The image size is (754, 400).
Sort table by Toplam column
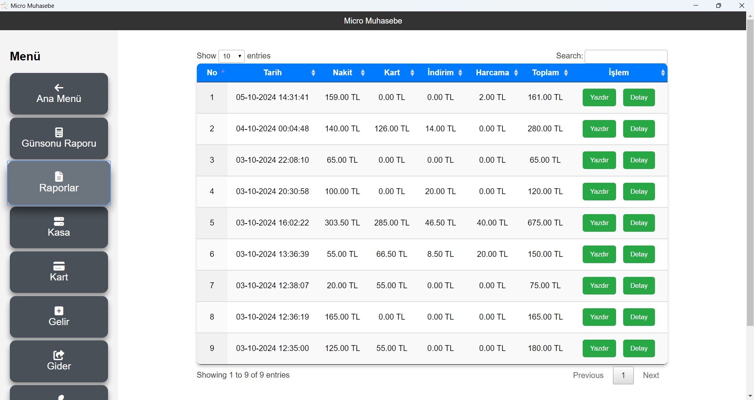[x=566, y=73]
